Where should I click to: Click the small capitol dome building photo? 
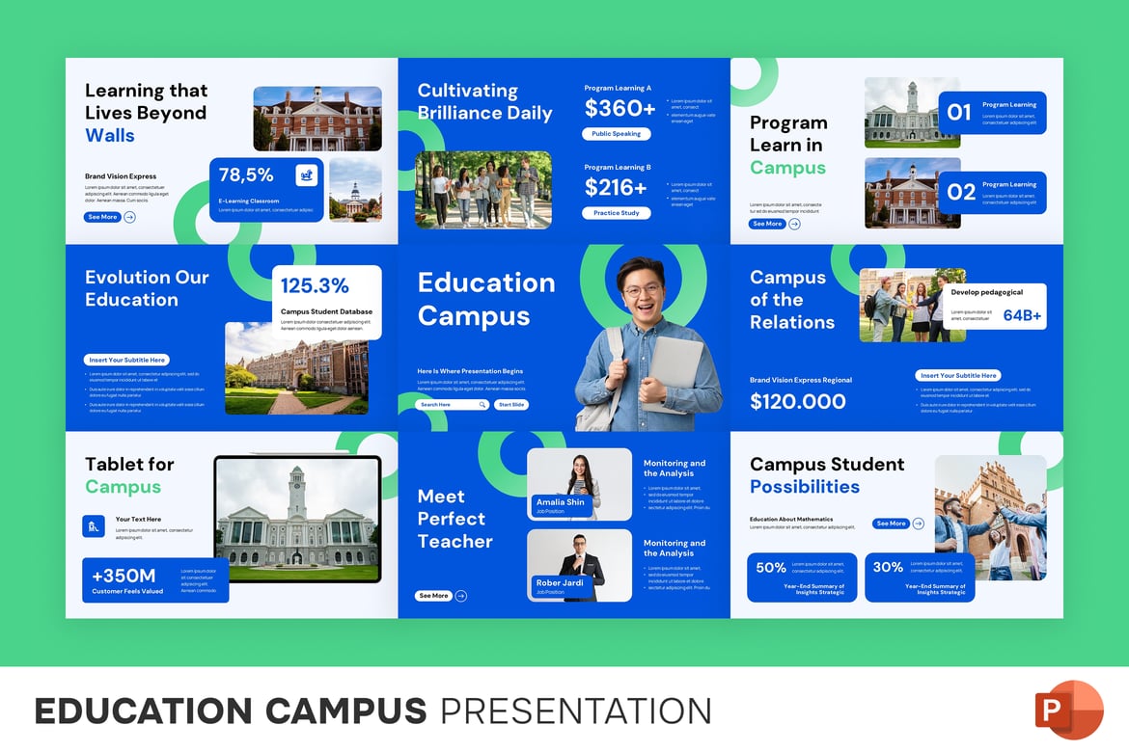[356, 190]
